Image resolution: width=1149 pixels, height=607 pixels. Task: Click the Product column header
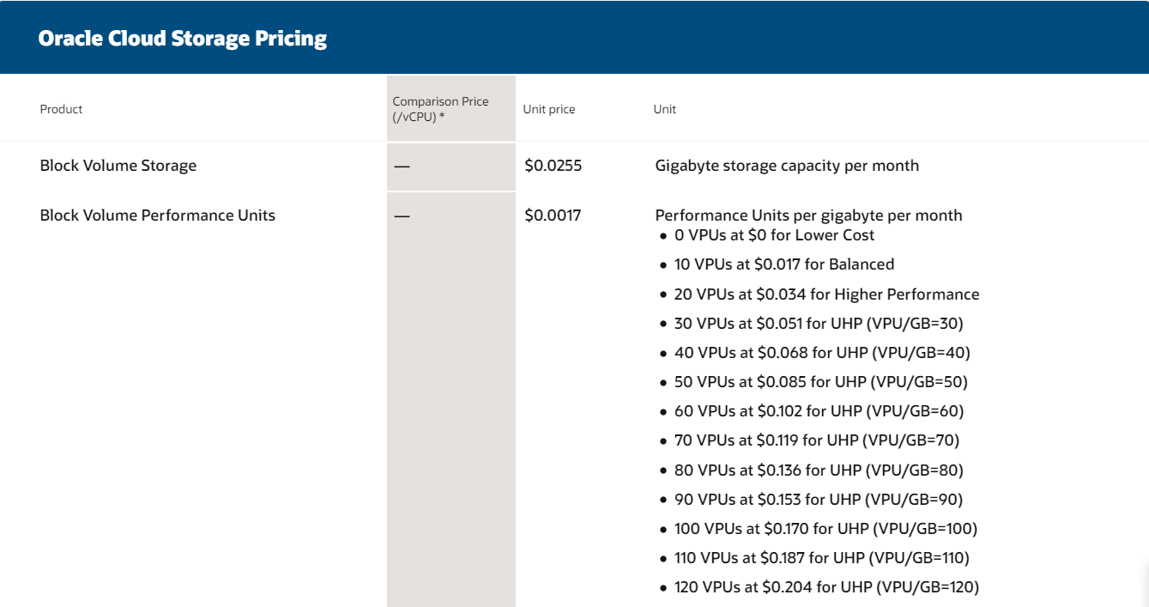(x=61, y=109)
